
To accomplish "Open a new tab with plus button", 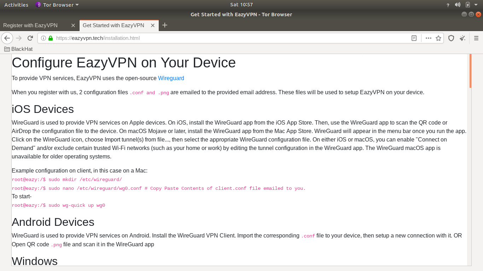I will [x=165, y=25].
